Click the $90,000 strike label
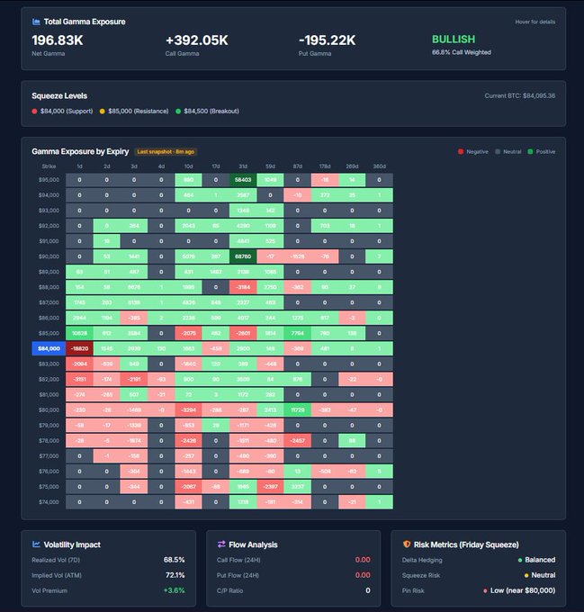584x612 pixels. point(49,256)
